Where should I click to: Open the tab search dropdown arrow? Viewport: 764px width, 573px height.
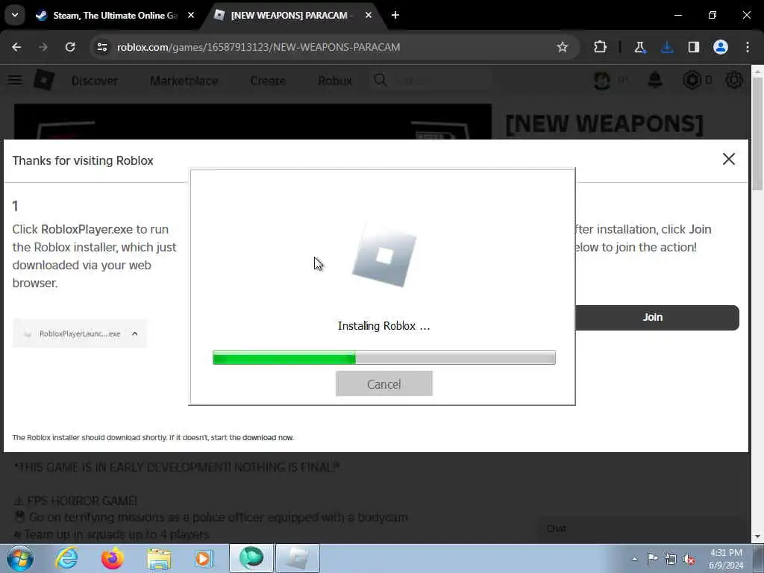[15, 15]
